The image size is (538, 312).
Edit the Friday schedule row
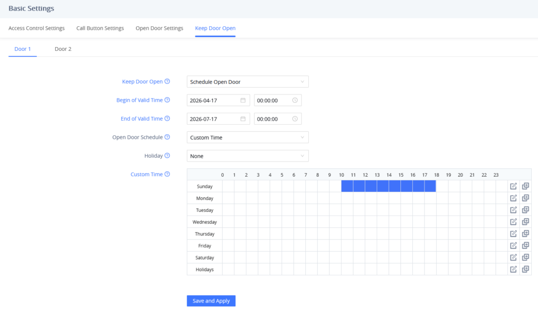click(513, 245)
